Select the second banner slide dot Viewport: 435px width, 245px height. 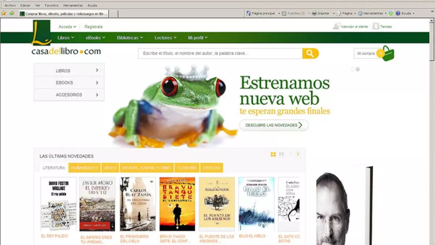[358, 69]
